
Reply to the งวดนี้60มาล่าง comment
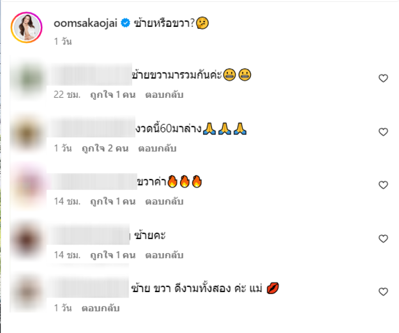[157, 148]
